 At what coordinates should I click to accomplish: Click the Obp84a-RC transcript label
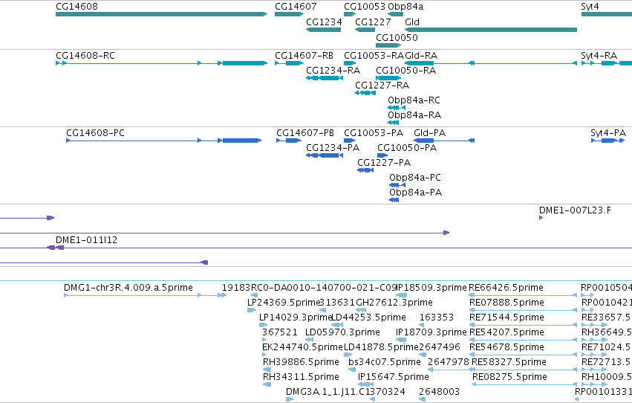coord(414,100)
